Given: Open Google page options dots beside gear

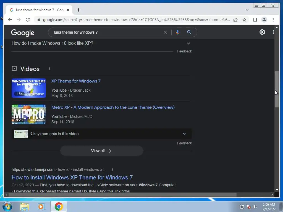Looking at the screenshot, I should tap(273, 32).
